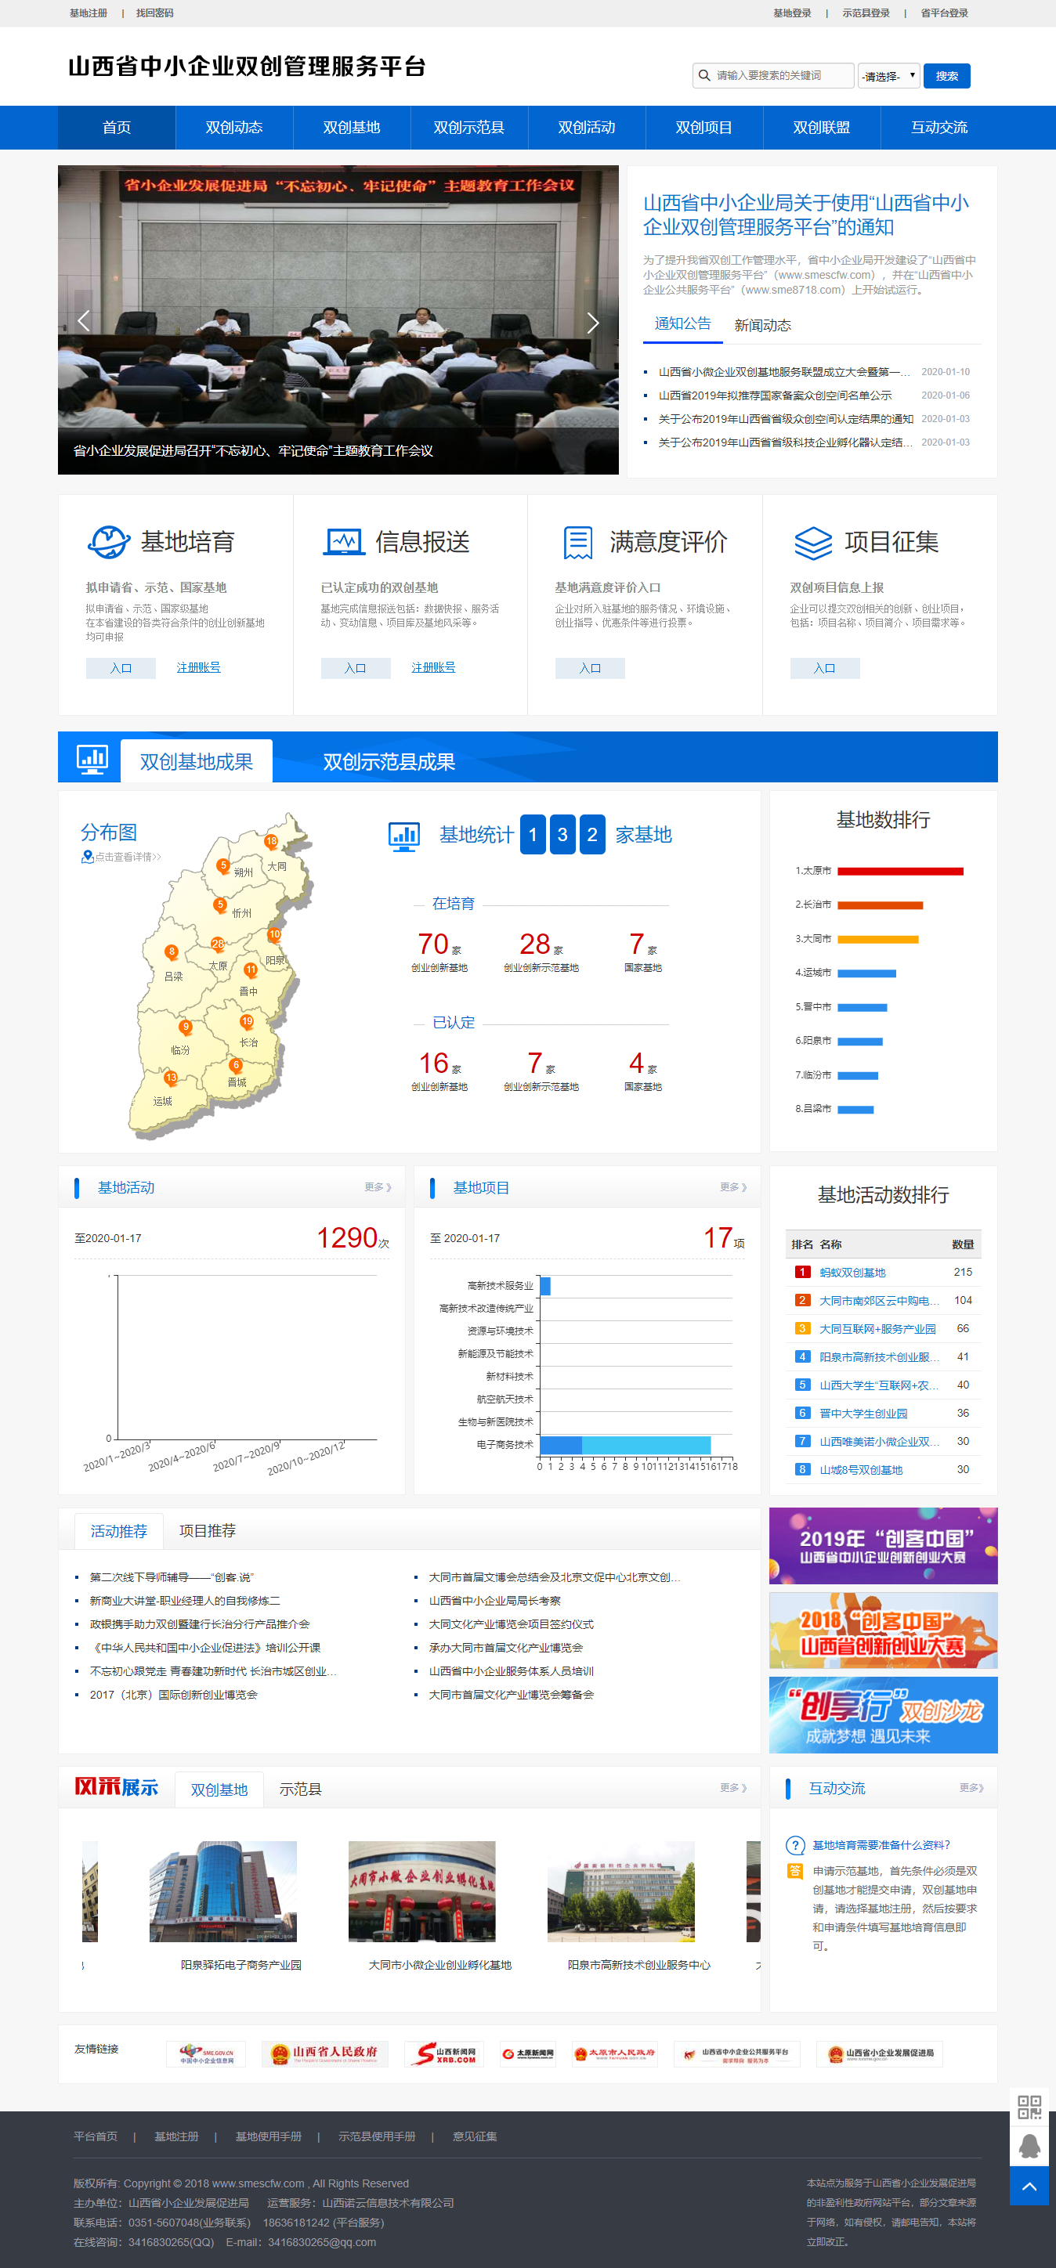Open the 山西省人民政府 friendly link logo
Screen dimensions: 1056x2268
(325, 2054)
